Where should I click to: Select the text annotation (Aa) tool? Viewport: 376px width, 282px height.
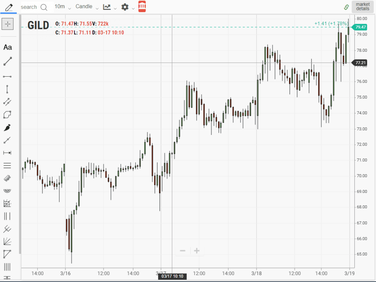coord(8,47)
